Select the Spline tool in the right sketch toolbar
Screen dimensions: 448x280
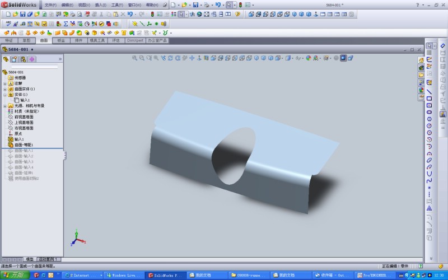click(x=429, y=181)
